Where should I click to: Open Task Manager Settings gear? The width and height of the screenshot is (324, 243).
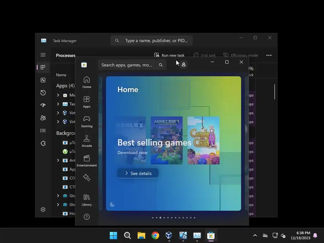(x=43, y=209)
